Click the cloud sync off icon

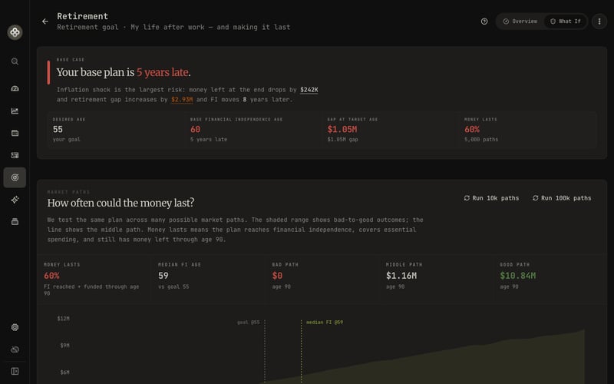pyautogui.click(x=15, y=349)
